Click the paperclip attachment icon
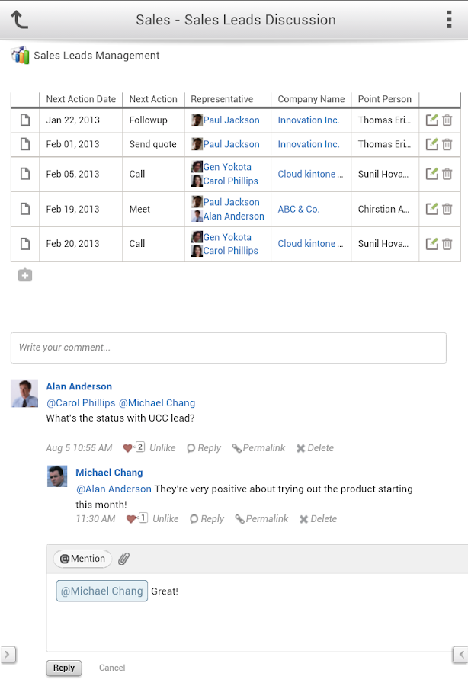 tap(124, 559)
